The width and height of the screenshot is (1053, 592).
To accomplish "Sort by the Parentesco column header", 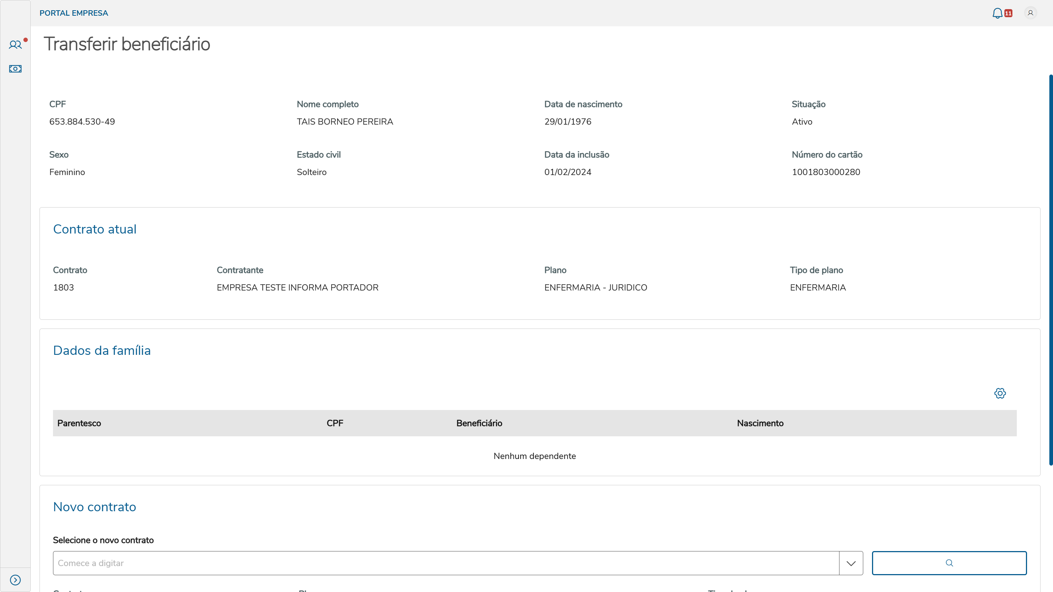I will [x=79, y=423].
